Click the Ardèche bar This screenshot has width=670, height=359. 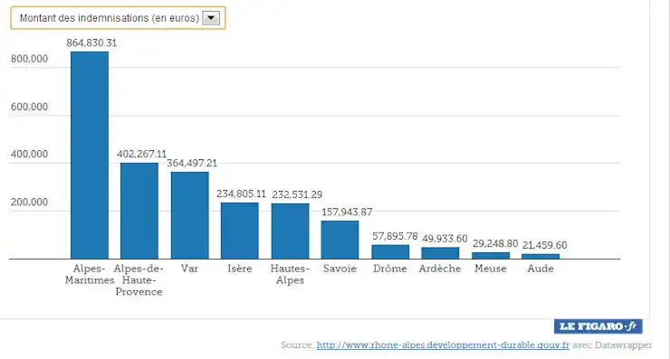coord(440,252)
